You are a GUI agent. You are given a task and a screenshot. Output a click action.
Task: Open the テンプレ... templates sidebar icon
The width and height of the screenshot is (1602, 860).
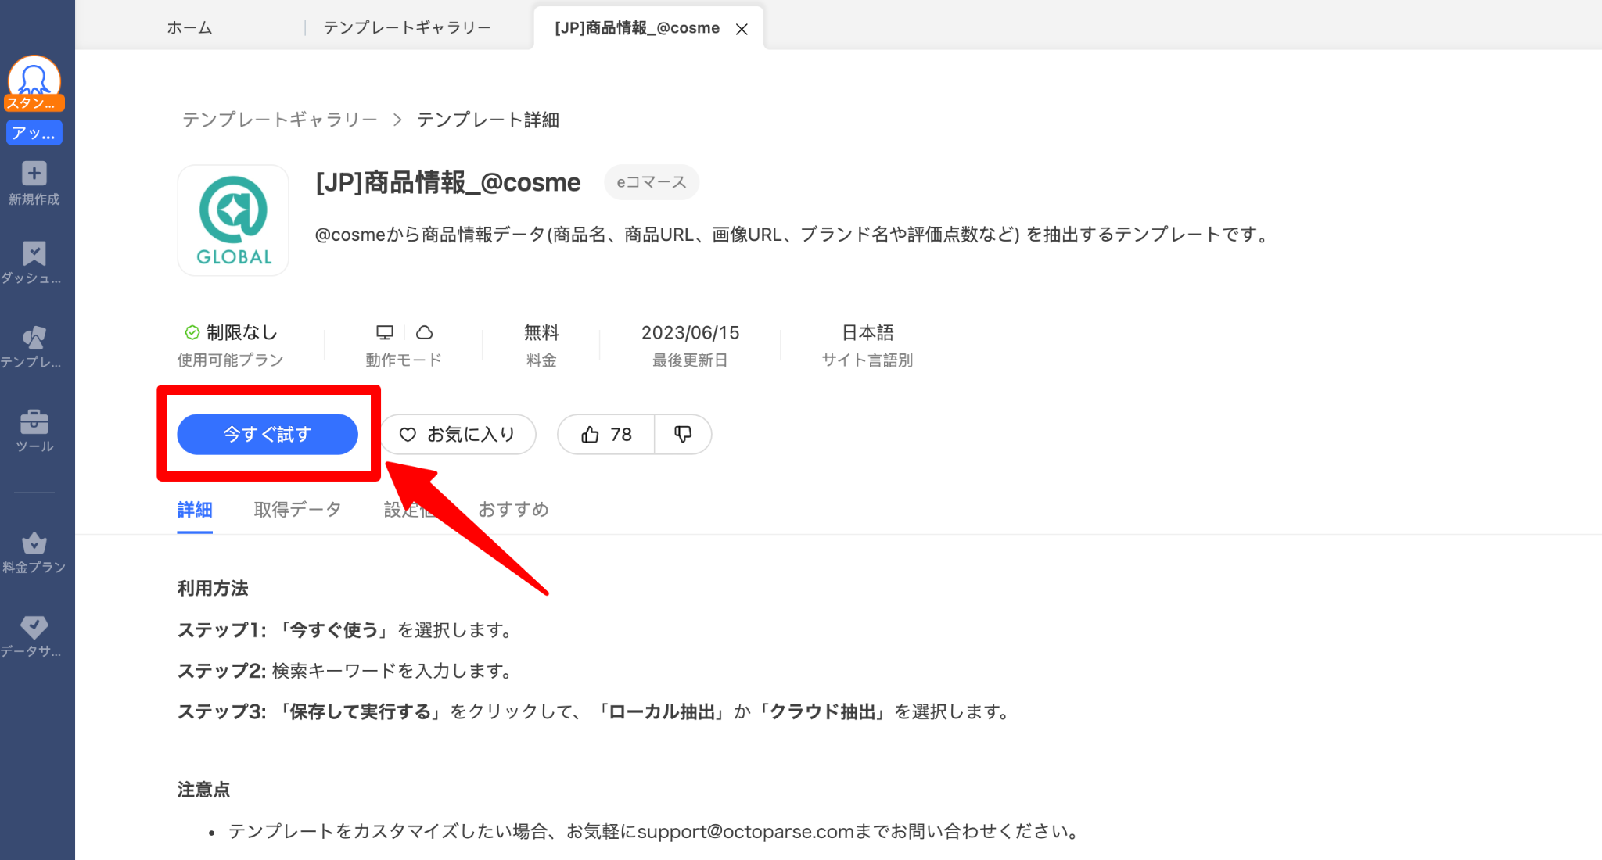(34, 337)
